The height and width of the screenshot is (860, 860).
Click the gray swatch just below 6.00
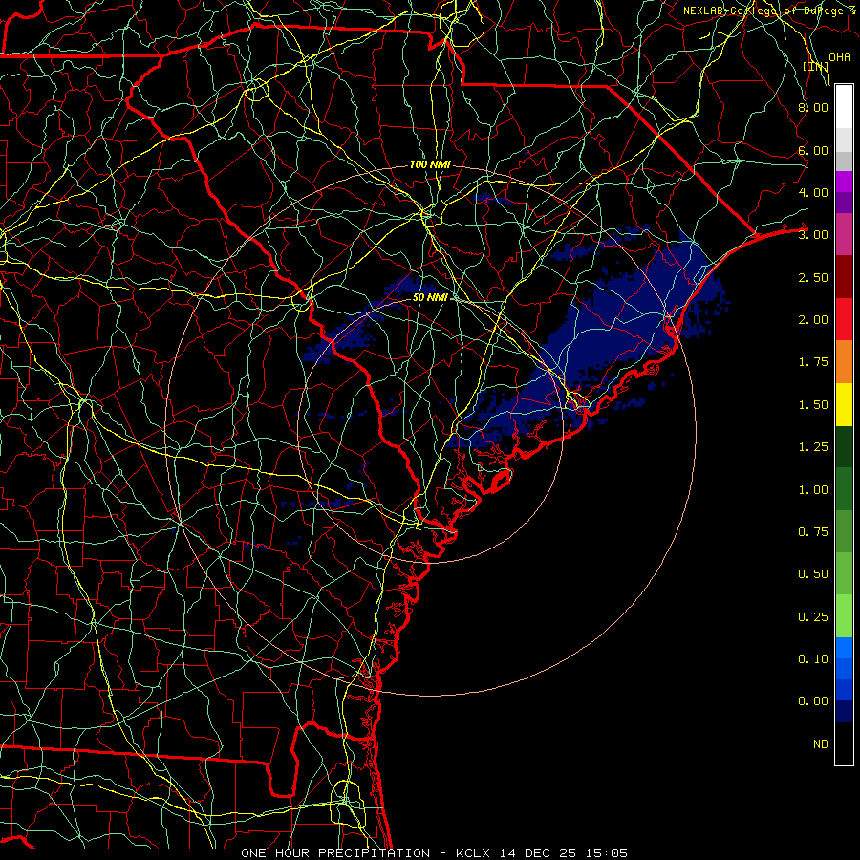click(x=844, y=161)
